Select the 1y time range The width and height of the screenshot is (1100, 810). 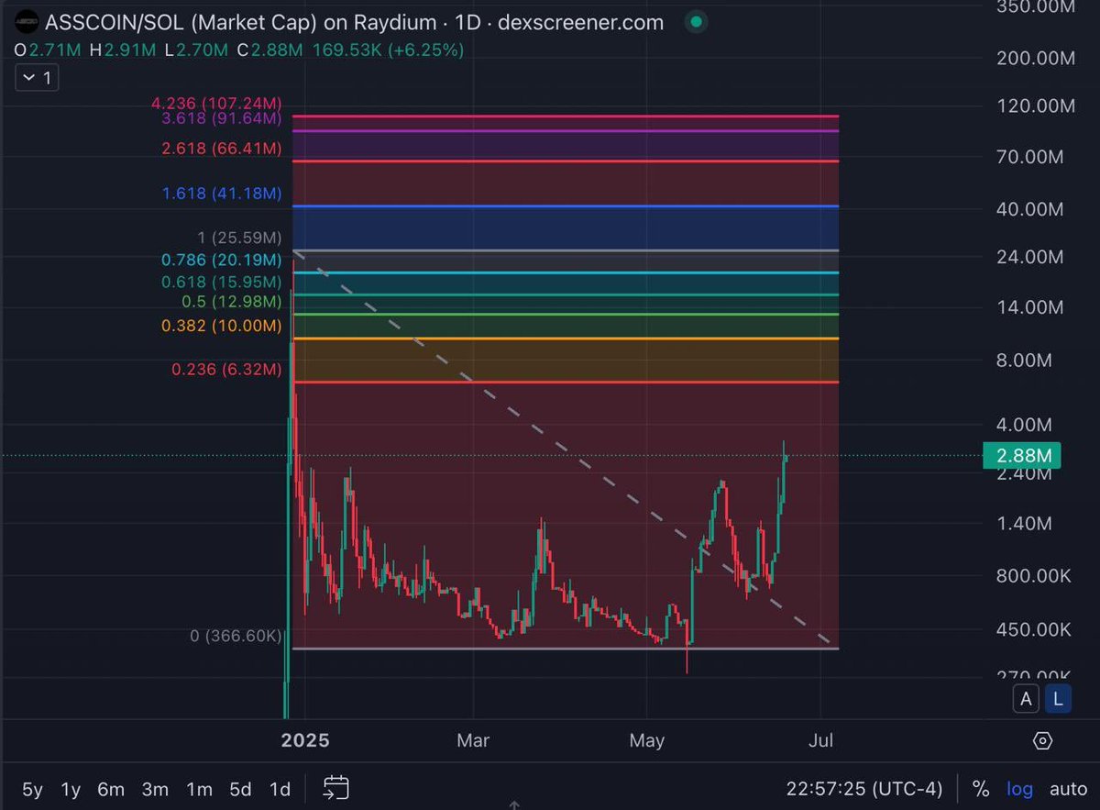pos(71,789)
